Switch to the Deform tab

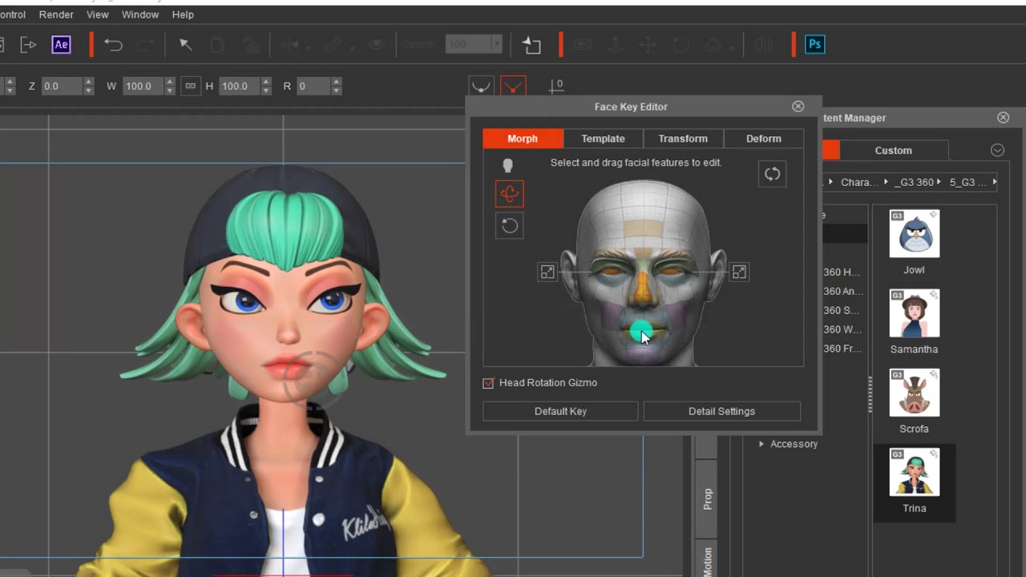[x=763, y=139]
